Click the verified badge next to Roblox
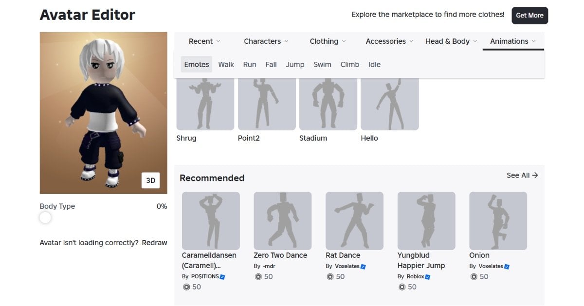This screenshot has width=584, height=306. (428, 277)
